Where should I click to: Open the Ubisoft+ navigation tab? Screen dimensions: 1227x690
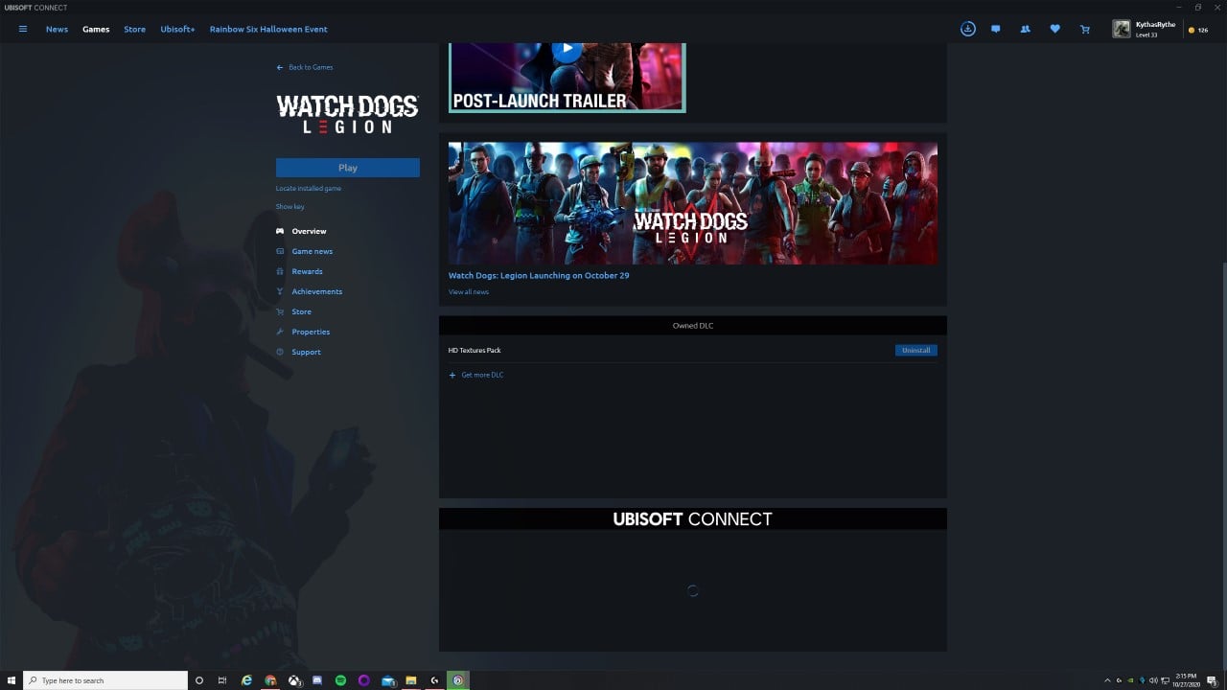pos(177,29)
